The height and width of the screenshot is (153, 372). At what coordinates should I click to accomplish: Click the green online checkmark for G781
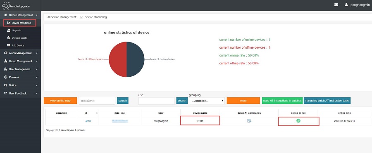(298, 121)
